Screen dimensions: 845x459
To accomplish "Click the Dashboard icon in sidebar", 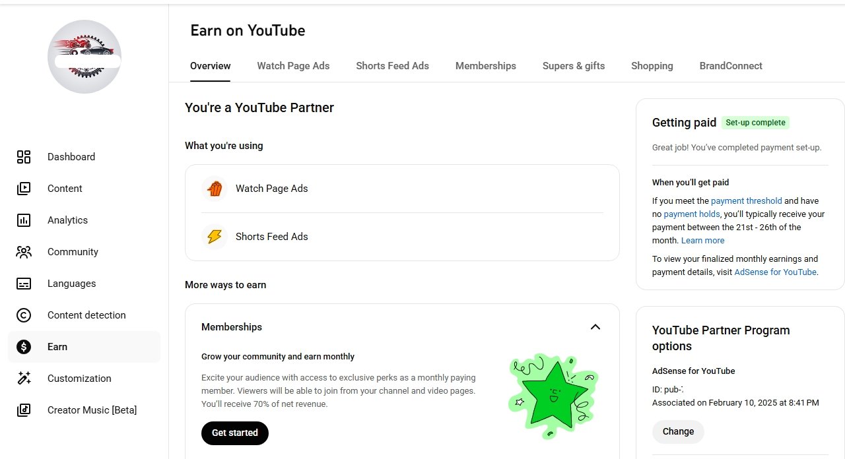I will click(24, 157).
